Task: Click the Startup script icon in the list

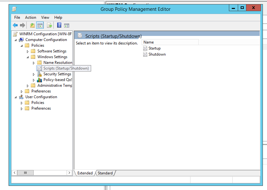Action: pyautogui.click(x=145, y=48)
